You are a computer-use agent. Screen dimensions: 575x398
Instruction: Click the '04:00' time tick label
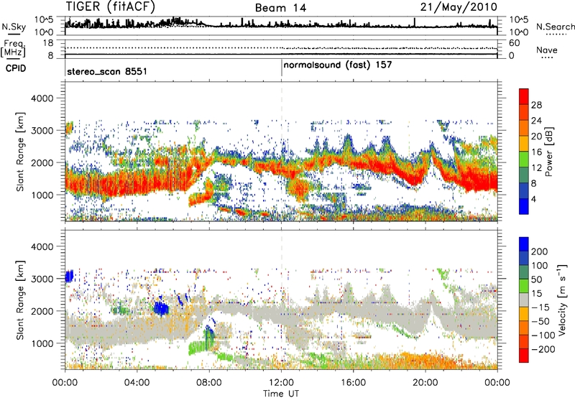click(x=137, y=383)
